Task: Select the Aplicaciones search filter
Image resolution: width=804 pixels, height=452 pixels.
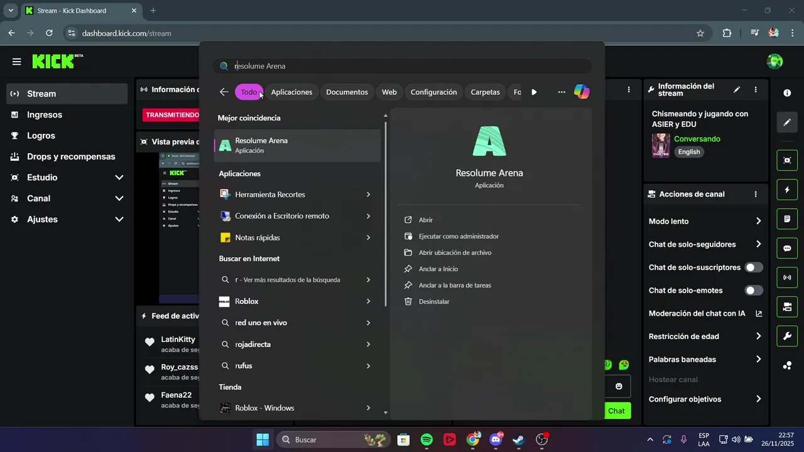Action: click(x=291, y=92)
